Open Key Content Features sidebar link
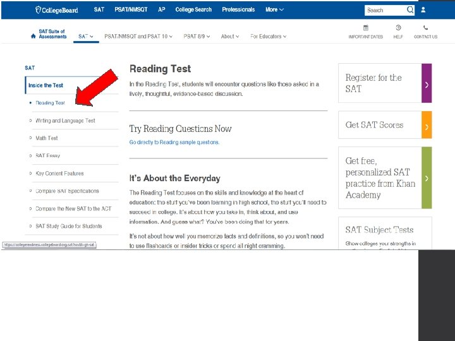The width and height of the screenshot is (455, 341). (x=59, y=174)
